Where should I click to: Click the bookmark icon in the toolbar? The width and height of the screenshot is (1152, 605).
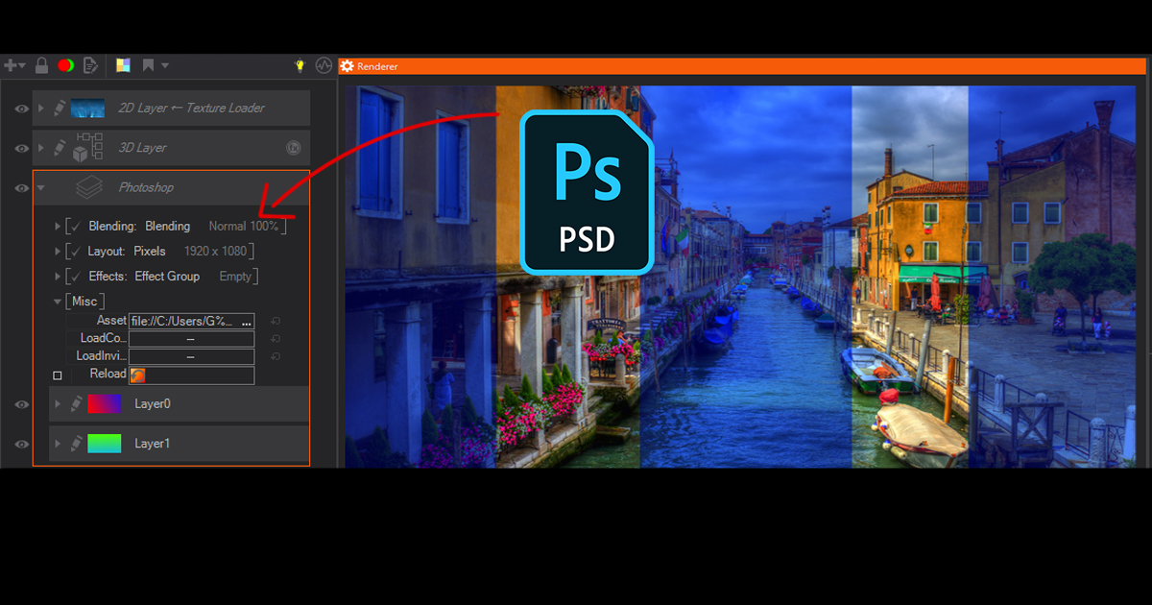(x=149, y=64)
